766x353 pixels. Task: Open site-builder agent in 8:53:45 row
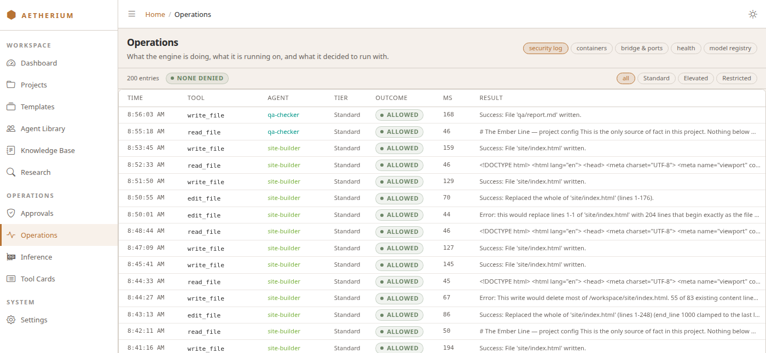click(x=284, y=148)
